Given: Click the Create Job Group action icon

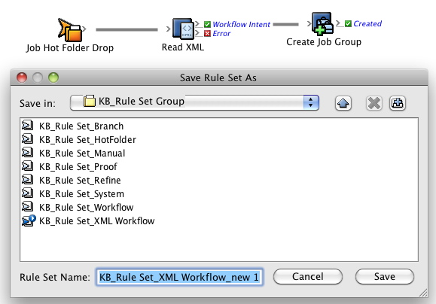Looking at the screenshot, I should tap(322, 24).
